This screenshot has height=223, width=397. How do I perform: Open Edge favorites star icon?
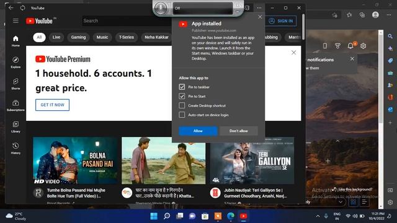coord(349,15)
